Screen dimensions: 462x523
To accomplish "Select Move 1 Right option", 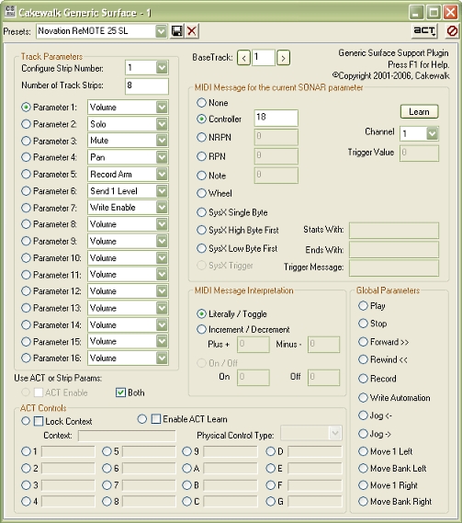I will [363, 485].
